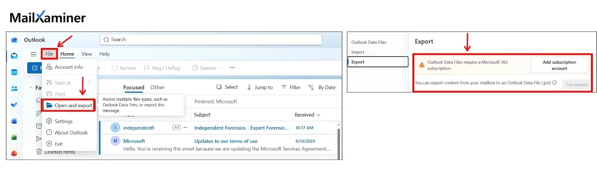
Task: Open the Mail icon in the Outlook sidebar
Action: (x=15, y=56)
